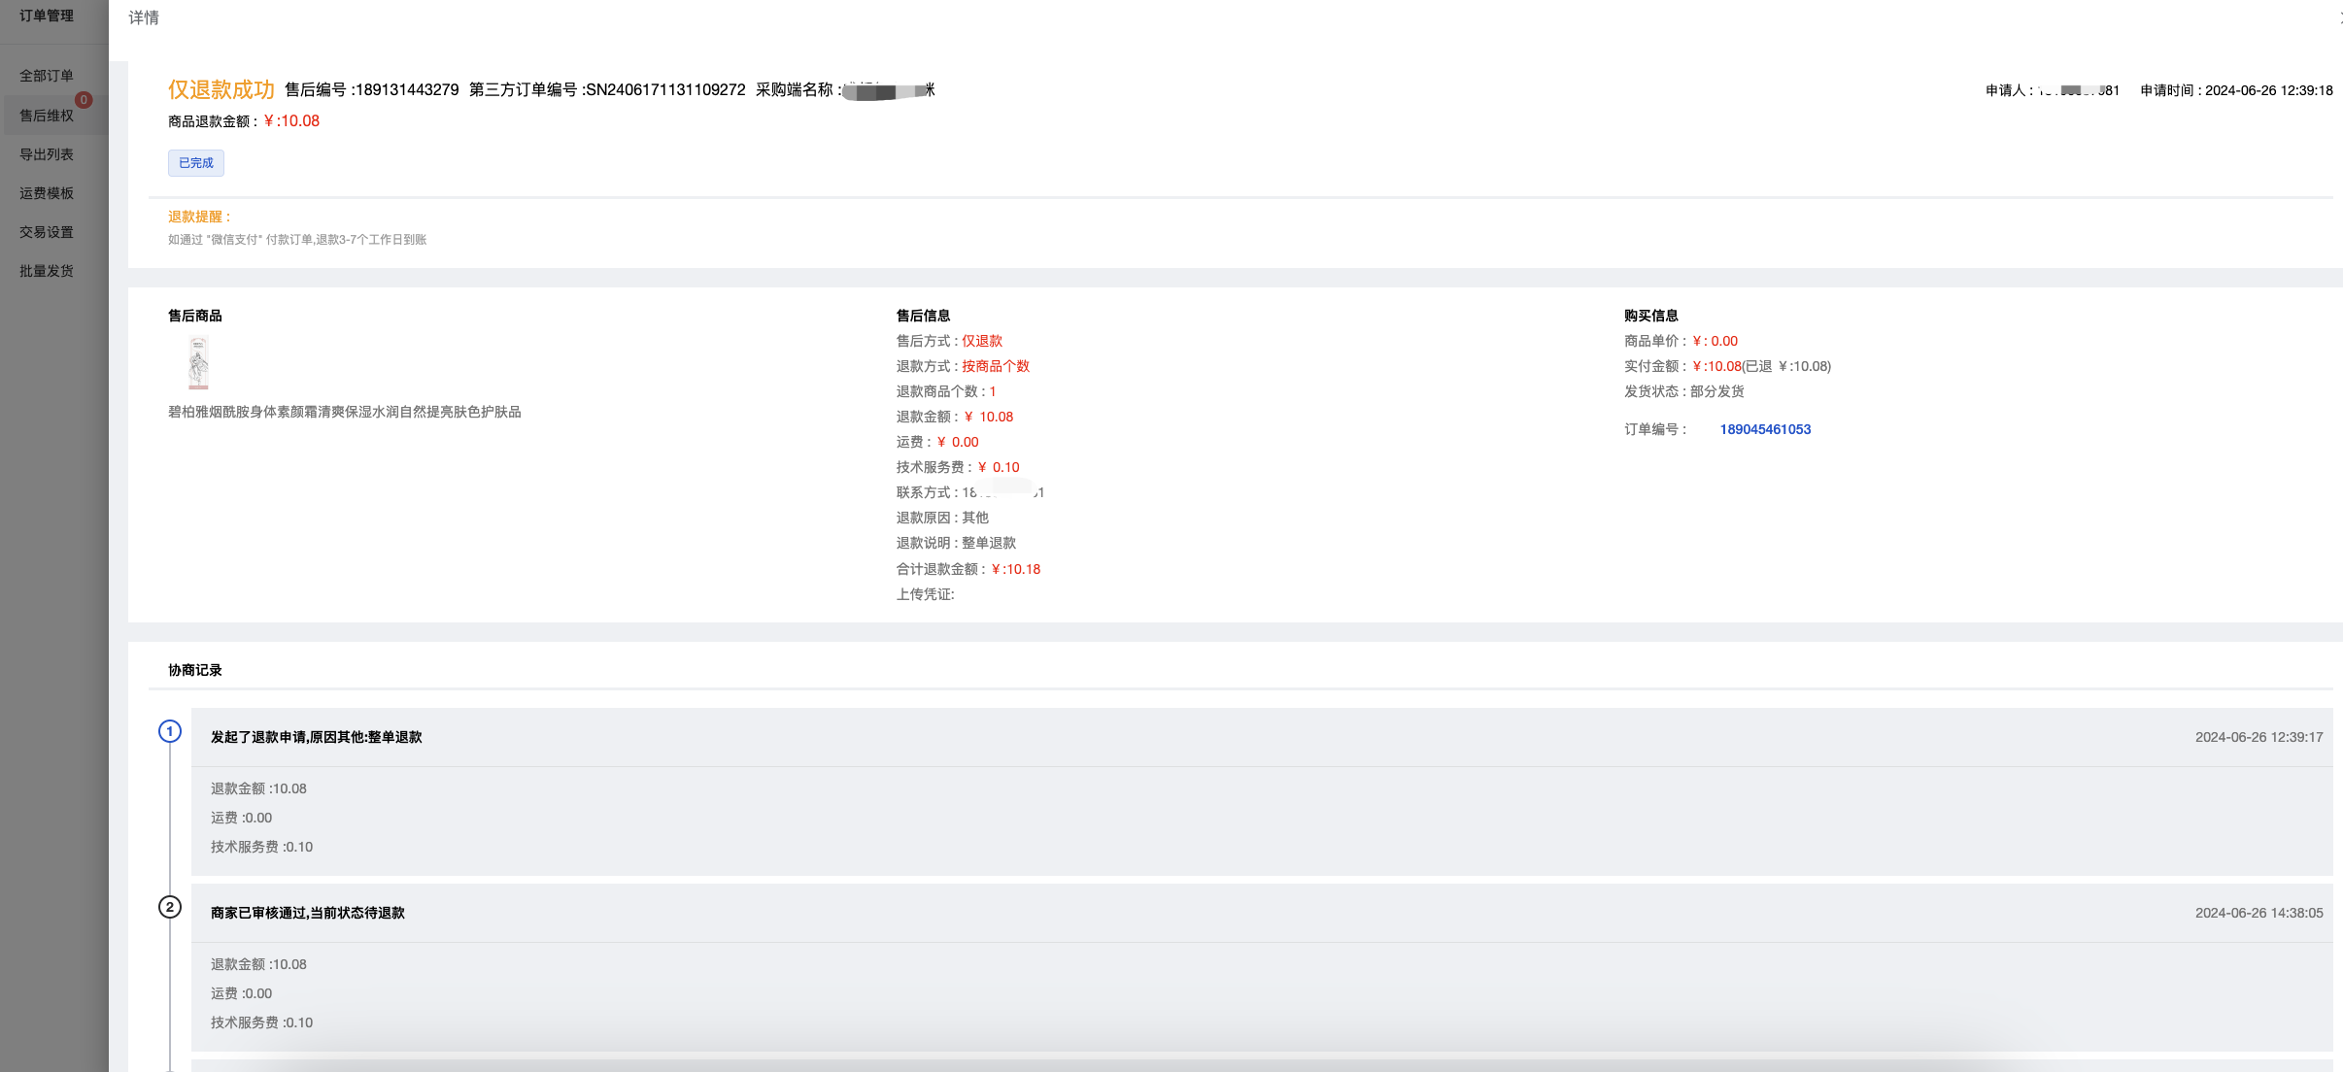The width and height of the screenshot is (2343, 1072).
Task: Select 售后维权 in the sidebar
Action: coord(47,116)
